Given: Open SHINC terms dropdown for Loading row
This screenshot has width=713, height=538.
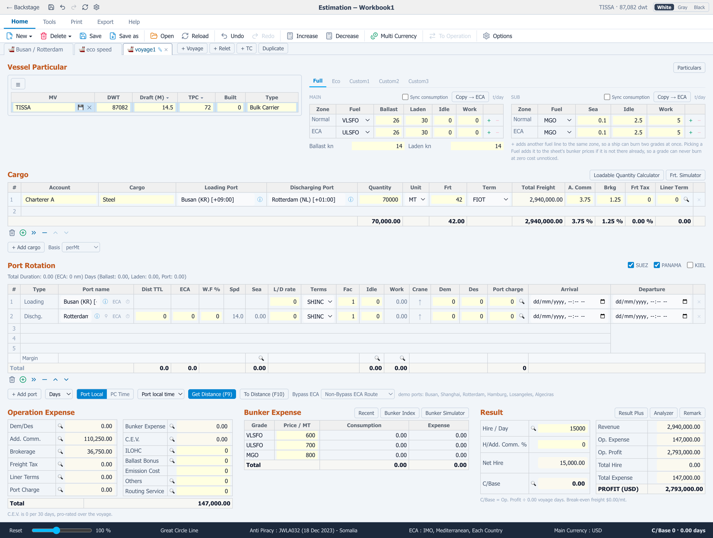Looking at the screenshot, I should (319, 302).
